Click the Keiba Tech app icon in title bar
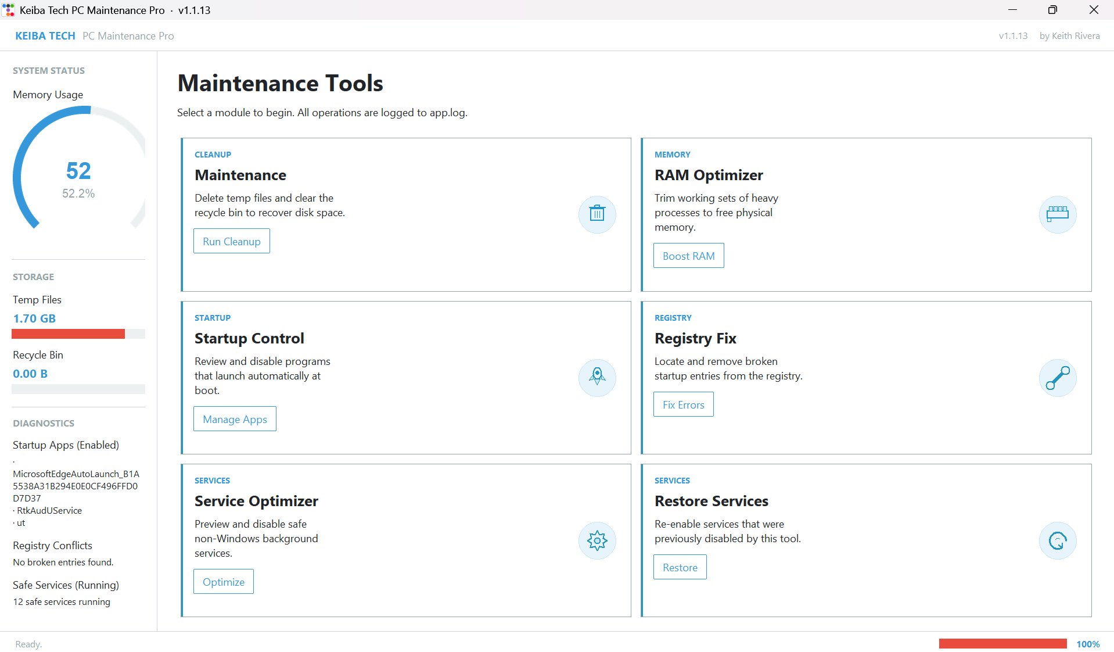The height and width of the screenshot is (652, 1114). click(x=8, y=10)
